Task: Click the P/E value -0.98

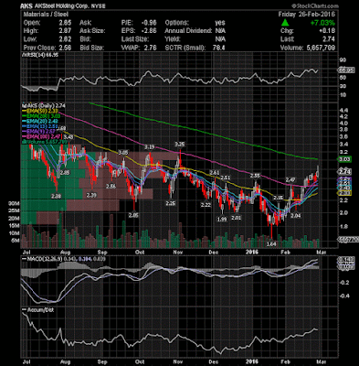Action: [150, 23]
